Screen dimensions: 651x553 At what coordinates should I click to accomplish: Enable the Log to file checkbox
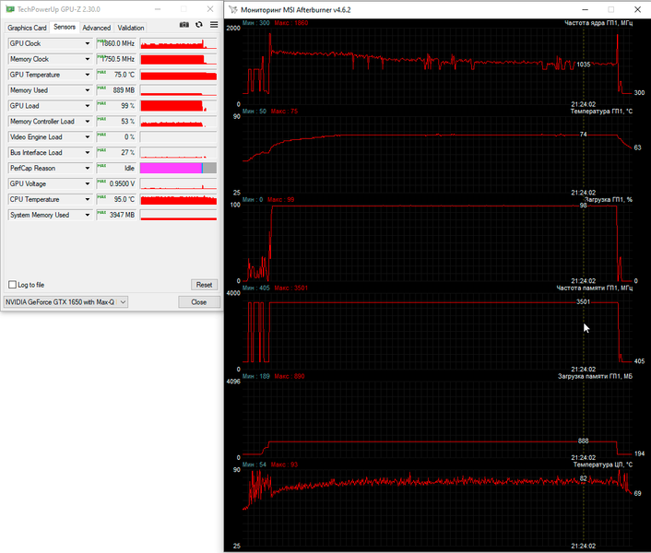click(12, 285)
